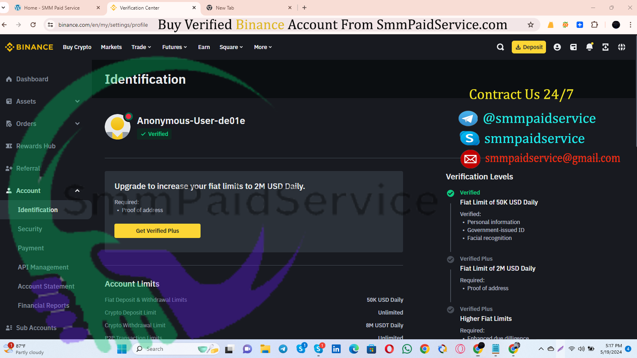This screenshot has width=637, height=358.
Task: Open API Management in sidebar
Action: click(43, 267)
